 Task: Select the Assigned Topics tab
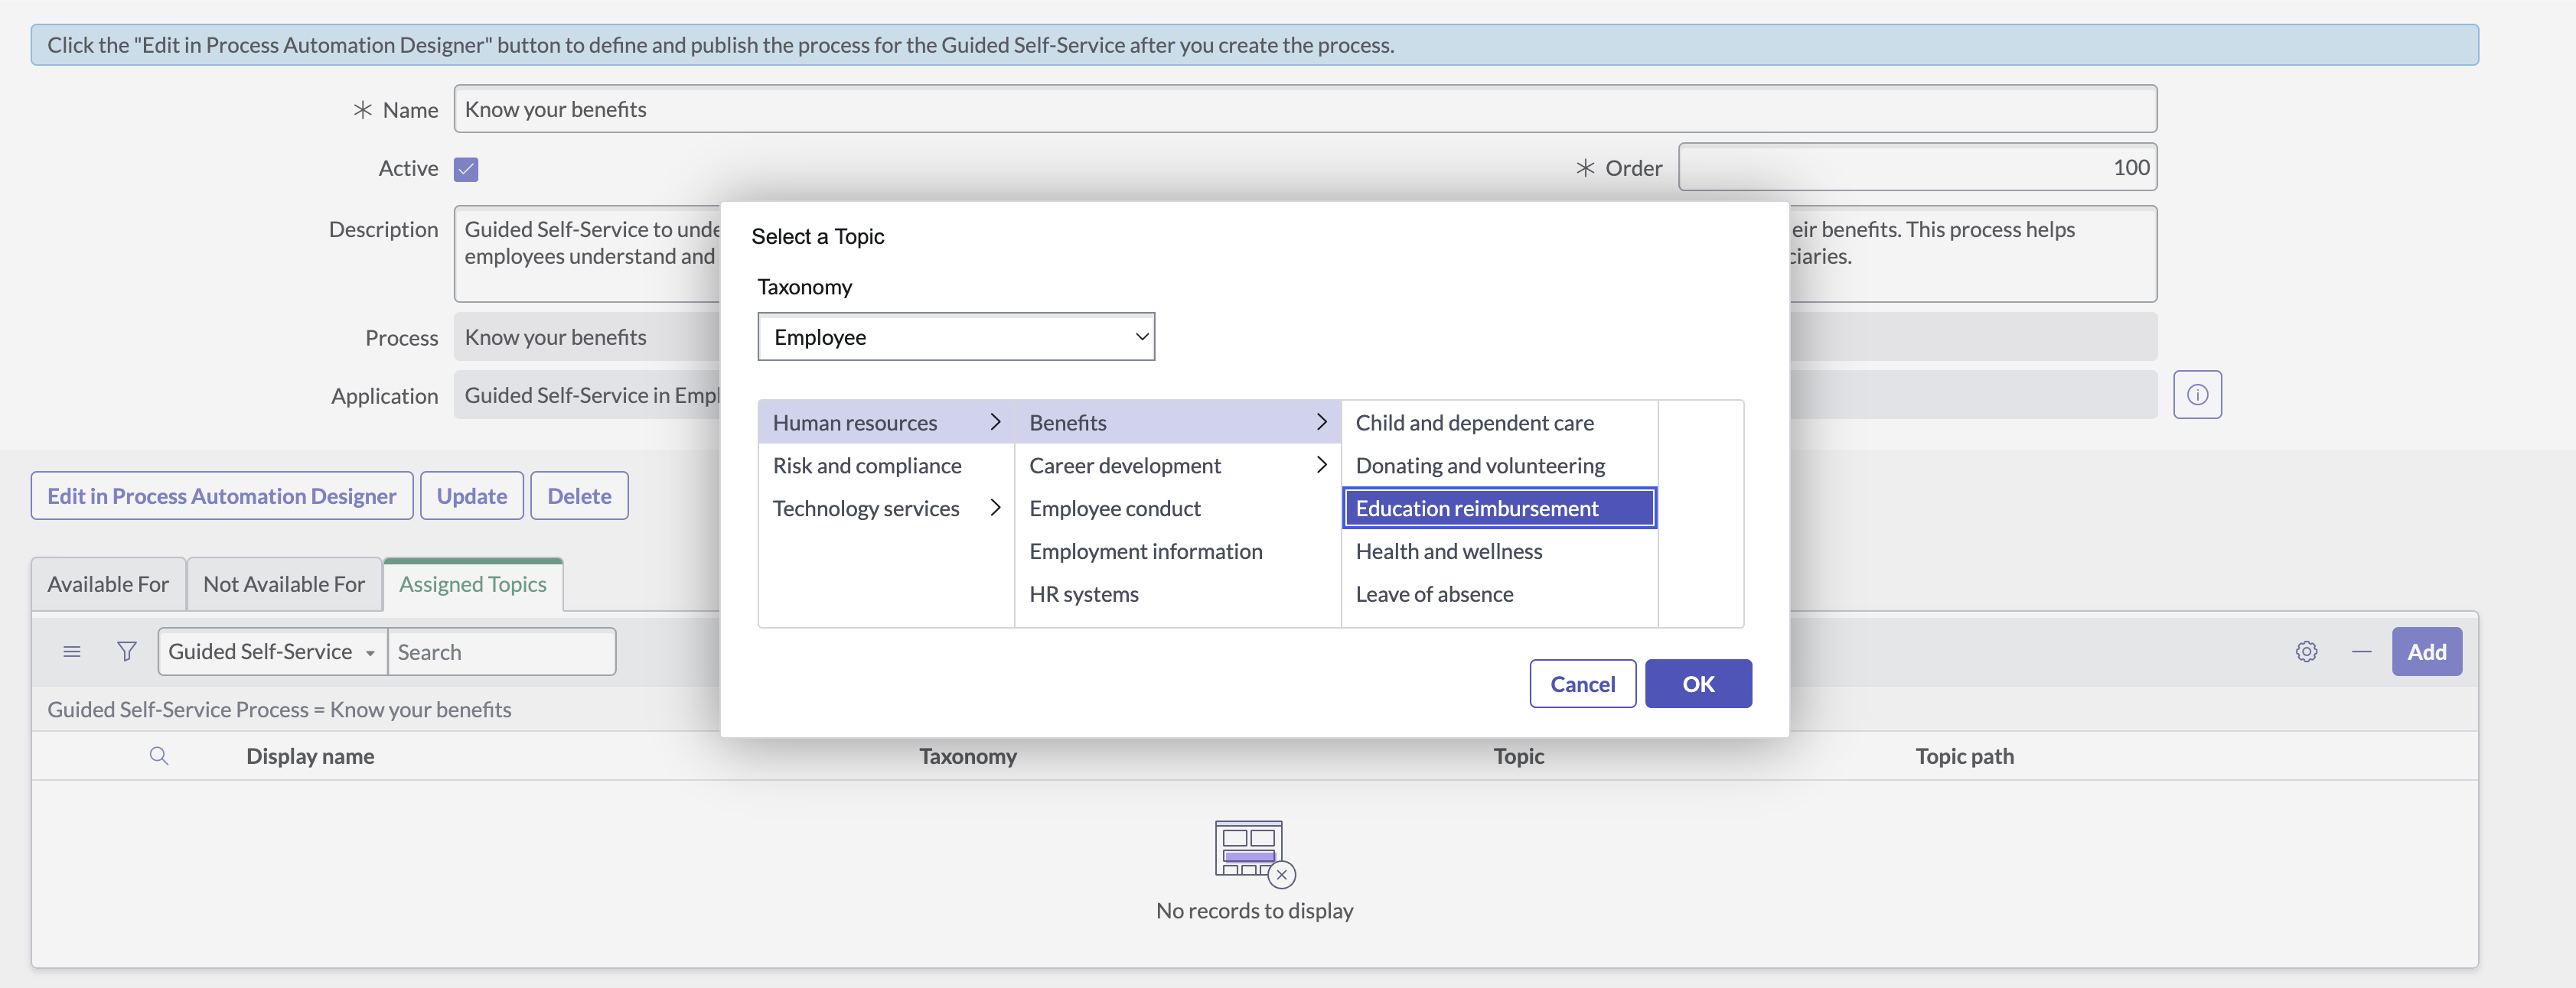tap(473, 584)
